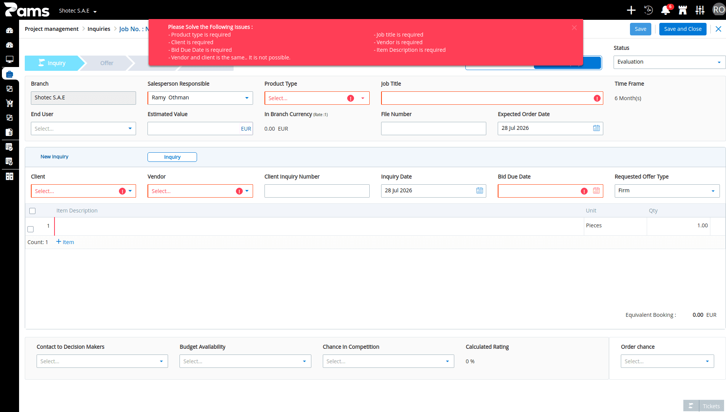
Task: Open the history clock icon in top bar
Action: pos(648,10)
